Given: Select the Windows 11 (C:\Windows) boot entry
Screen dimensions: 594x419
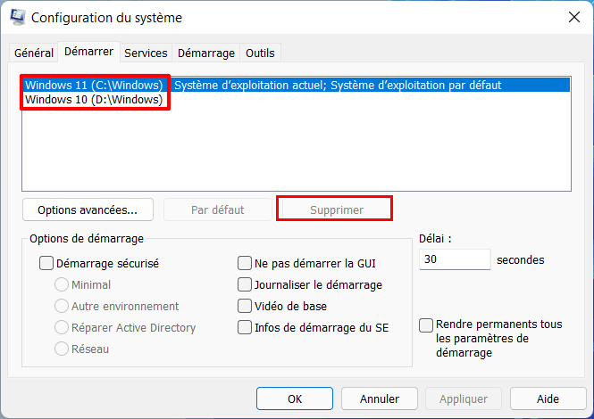Looking at the screenshot, I should 94,86.
